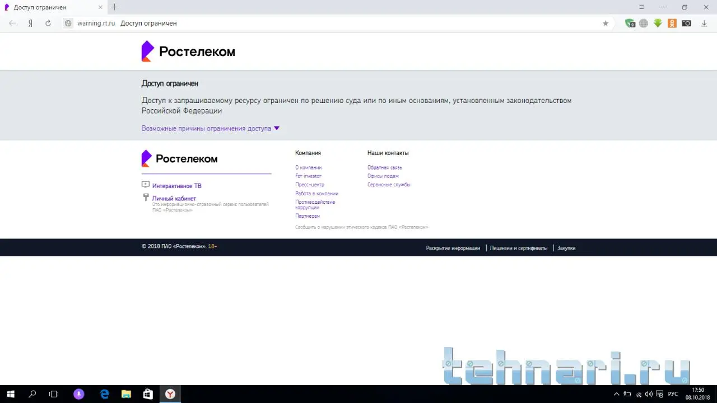Screen dimensions: 717x403
Task: Switch to Yandex Browser on the taskbar
Action: 170,394
